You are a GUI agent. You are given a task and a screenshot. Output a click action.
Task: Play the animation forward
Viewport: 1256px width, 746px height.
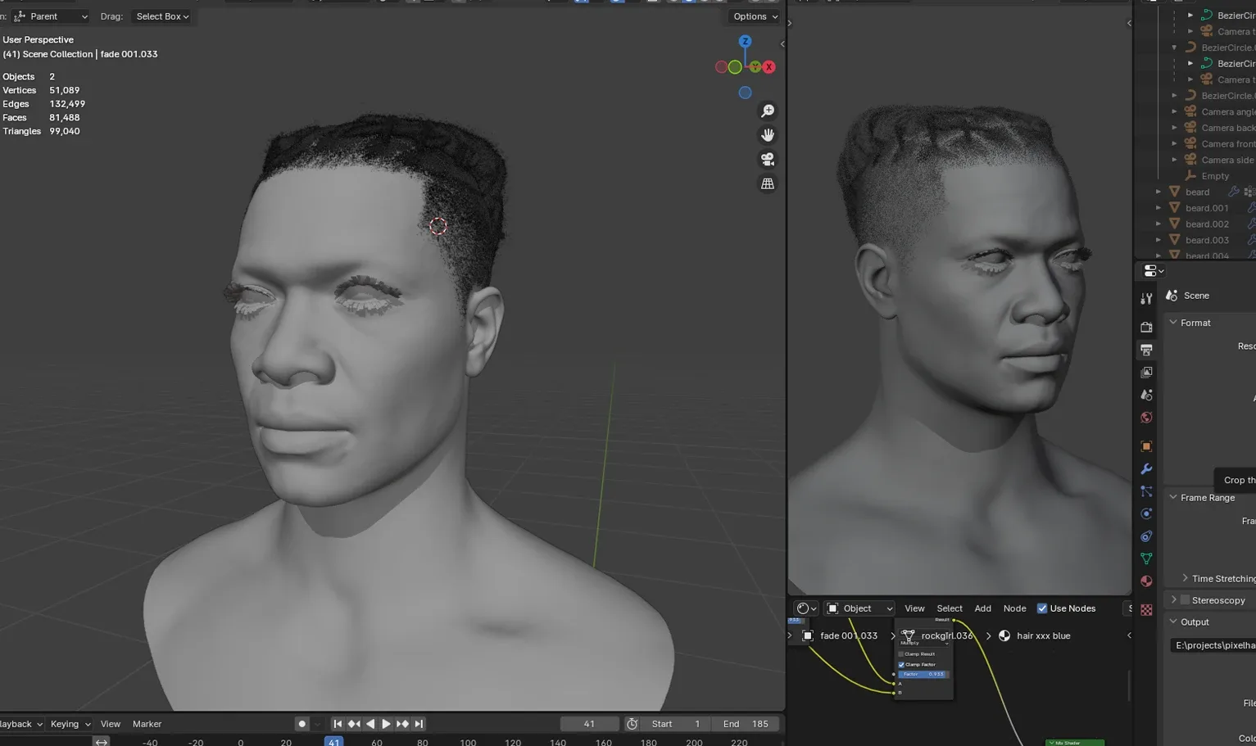click(x=386, y=724)
